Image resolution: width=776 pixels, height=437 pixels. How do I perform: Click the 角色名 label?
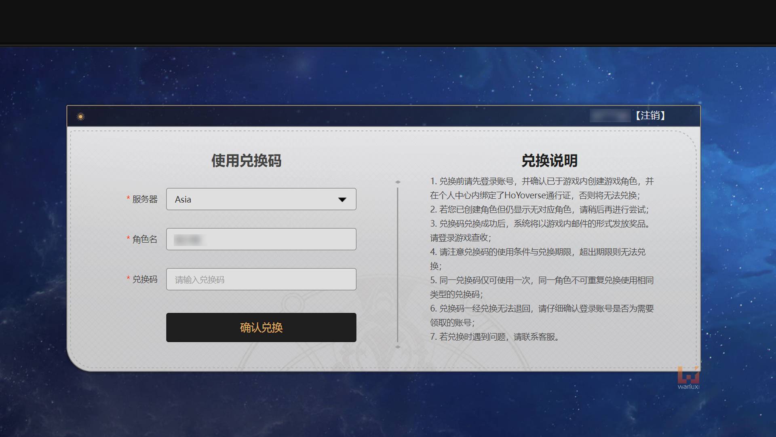point(145,239)
